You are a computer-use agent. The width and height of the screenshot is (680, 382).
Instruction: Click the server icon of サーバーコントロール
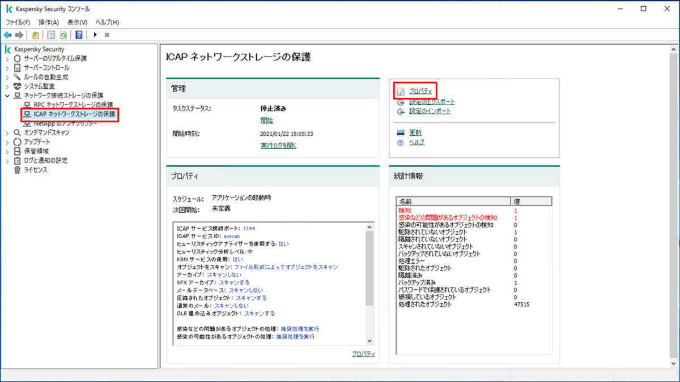[x=17, y=67]
